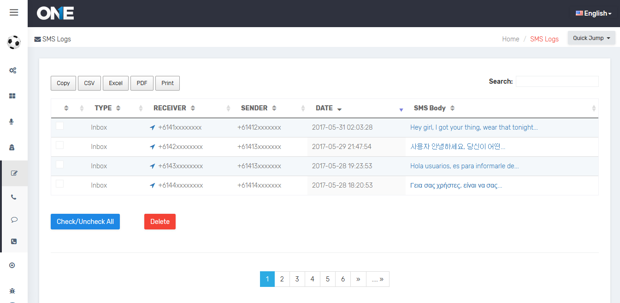Open the dashboard grid sidebar icon
This screenshot has width=620, height=303.
point(13,96)
